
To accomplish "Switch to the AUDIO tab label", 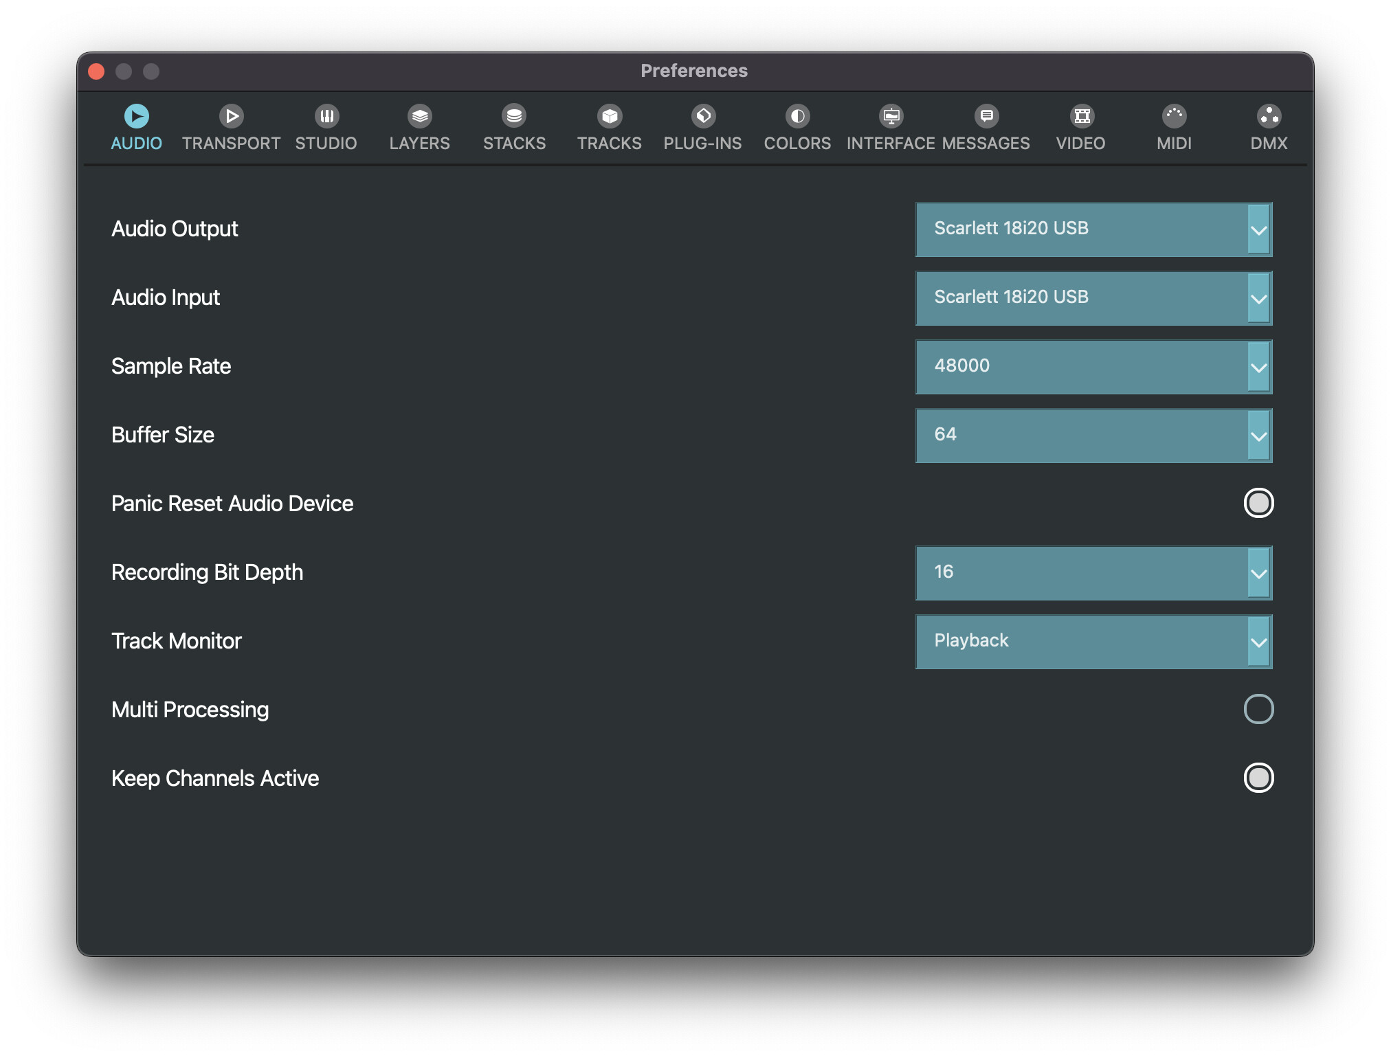I will [x=136, y=144].
